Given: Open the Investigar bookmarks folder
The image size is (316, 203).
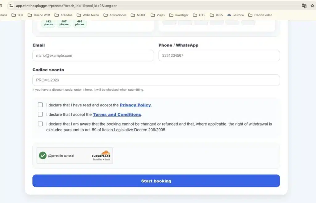Looking at the screenshot, I should (179, 15).
